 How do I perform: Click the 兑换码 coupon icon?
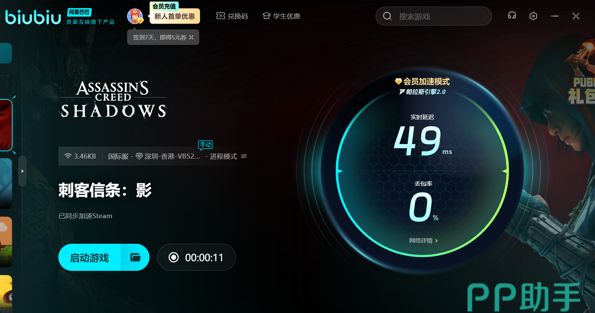(221, 16)
